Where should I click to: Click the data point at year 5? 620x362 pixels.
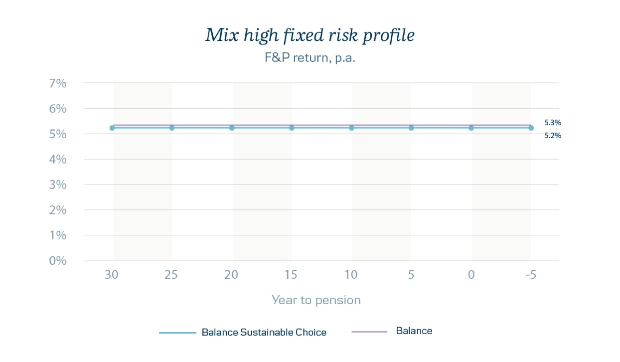pyautogui.click(x=411, y=128)
